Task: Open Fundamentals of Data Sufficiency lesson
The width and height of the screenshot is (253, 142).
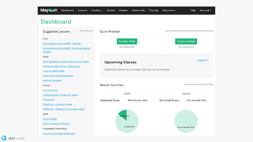Action: [x=61, y=66]
